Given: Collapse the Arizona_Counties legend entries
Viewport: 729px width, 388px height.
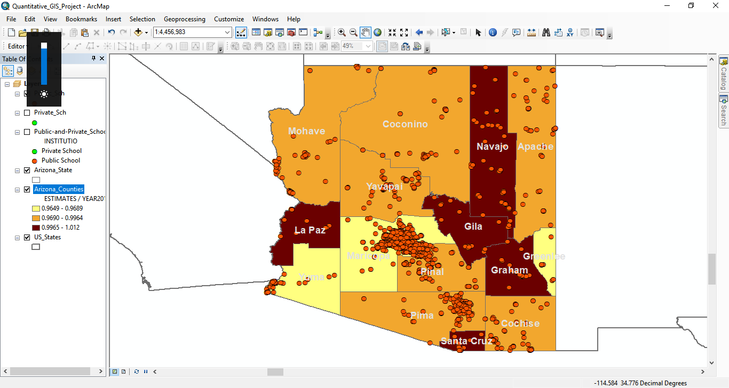Looking at the screenshot, I should click(x=17, y=189).
